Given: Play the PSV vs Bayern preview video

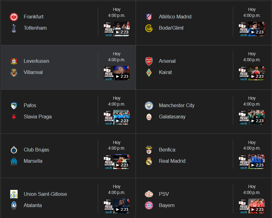Looking at the screenshot, I should tap(252, 206).
